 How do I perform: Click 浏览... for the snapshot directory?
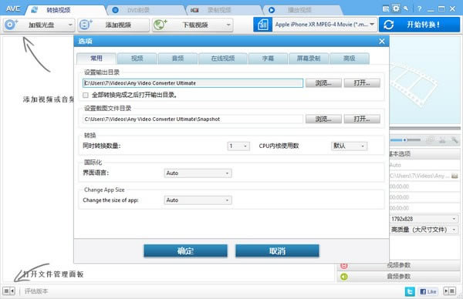(x=323, y=119)
